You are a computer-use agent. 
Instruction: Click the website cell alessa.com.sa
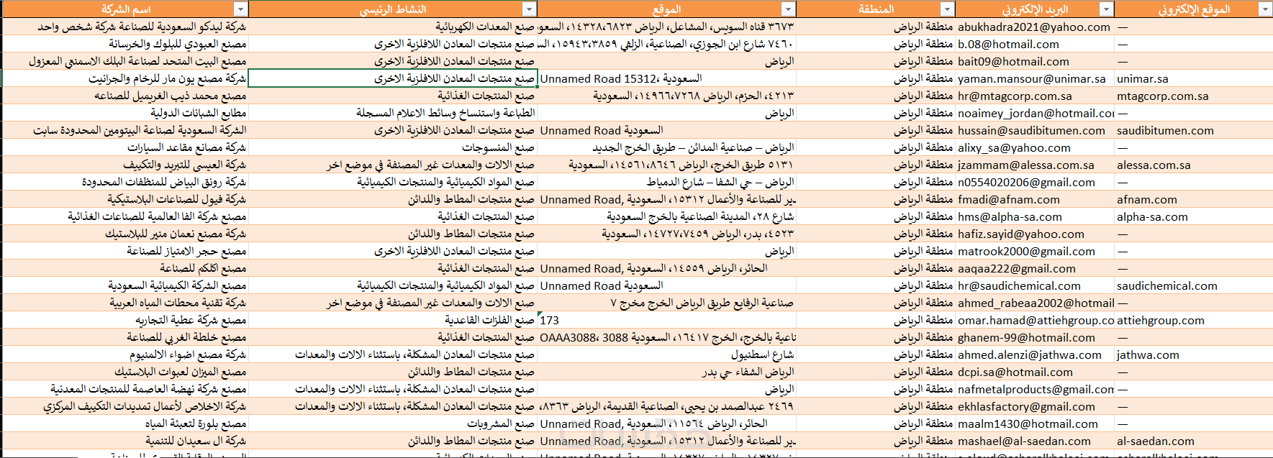click(x=1193, y=165)
